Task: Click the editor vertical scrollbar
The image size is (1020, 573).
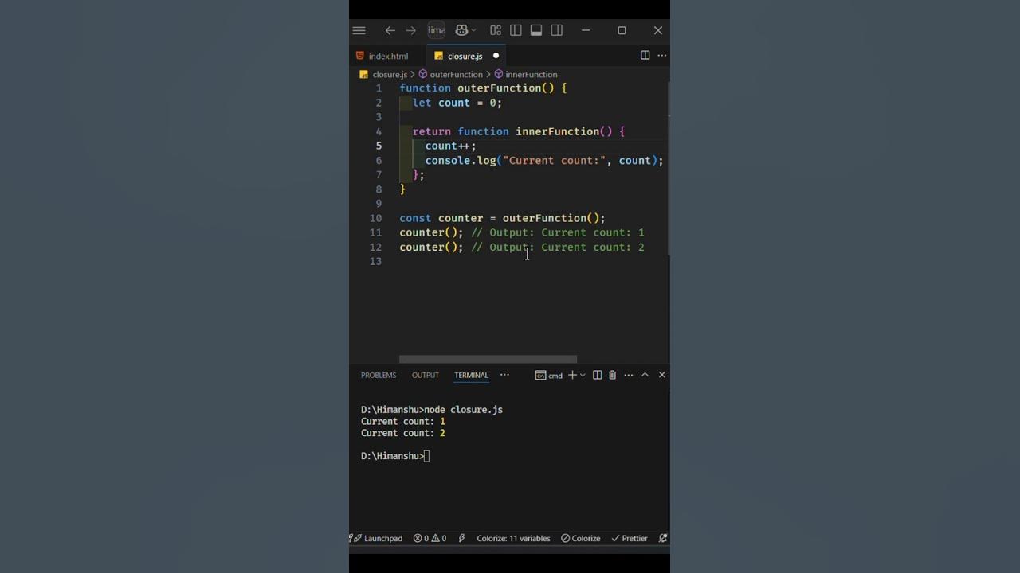Action: click(x=669, y=167)
